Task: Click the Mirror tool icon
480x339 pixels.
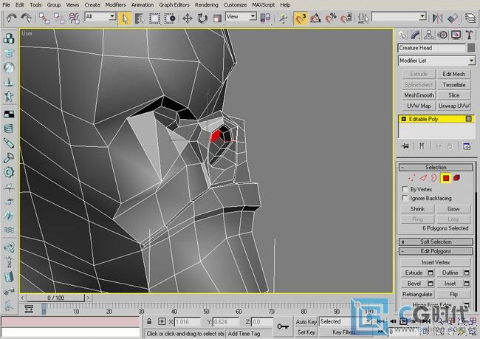Action: pyautogui.click(x=437, y=18)
